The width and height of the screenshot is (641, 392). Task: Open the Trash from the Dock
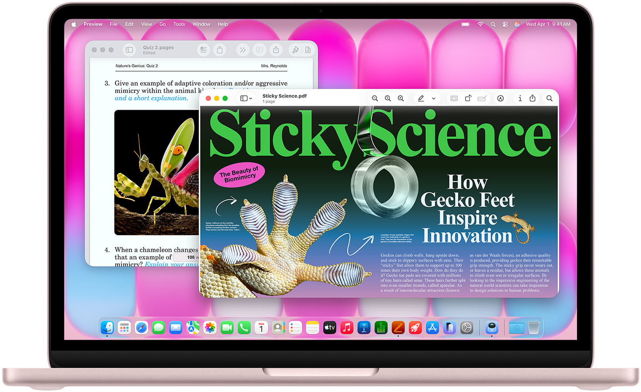[x=533, y=328]
